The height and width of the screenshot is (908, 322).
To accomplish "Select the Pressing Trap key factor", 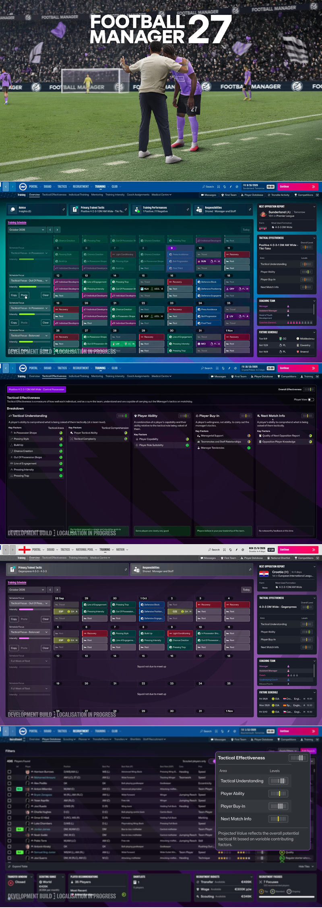I will tap(35, 476).
